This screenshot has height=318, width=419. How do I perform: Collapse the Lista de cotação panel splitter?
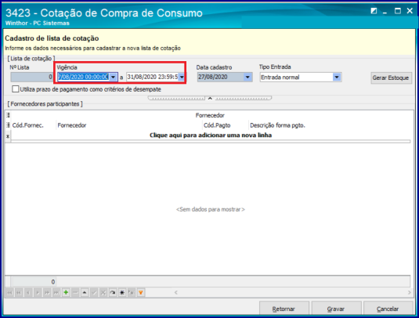210,98
